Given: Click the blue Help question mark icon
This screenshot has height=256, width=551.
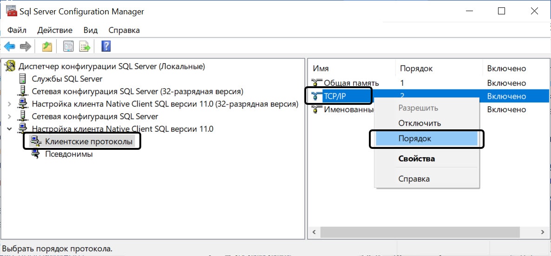Looking at the screenshot, I should coord(106,46).
